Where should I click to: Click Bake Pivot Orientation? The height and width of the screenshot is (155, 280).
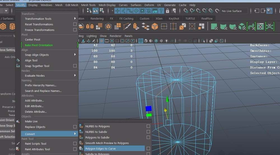point(39,45)
